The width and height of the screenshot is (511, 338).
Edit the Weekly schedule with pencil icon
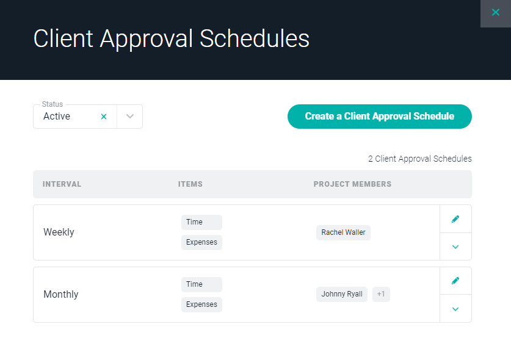coord(455,219)
